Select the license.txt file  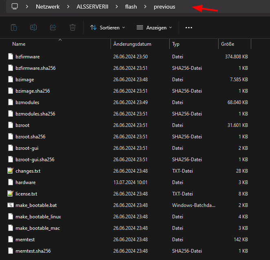[27, 194]
